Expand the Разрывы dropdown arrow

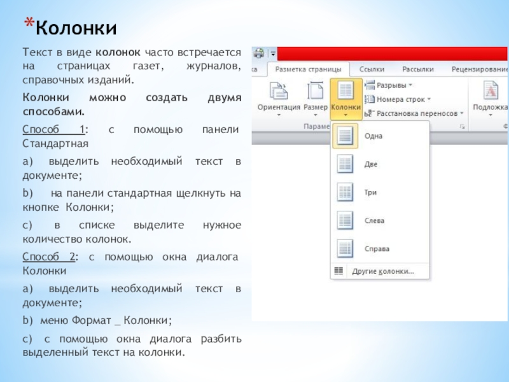pos(410,85)
